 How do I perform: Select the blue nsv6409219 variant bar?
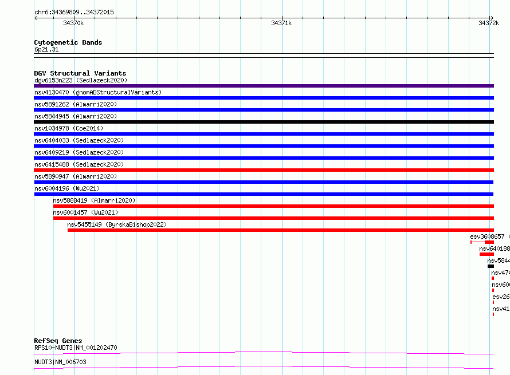pyautogui.click(x=264, y=158)
